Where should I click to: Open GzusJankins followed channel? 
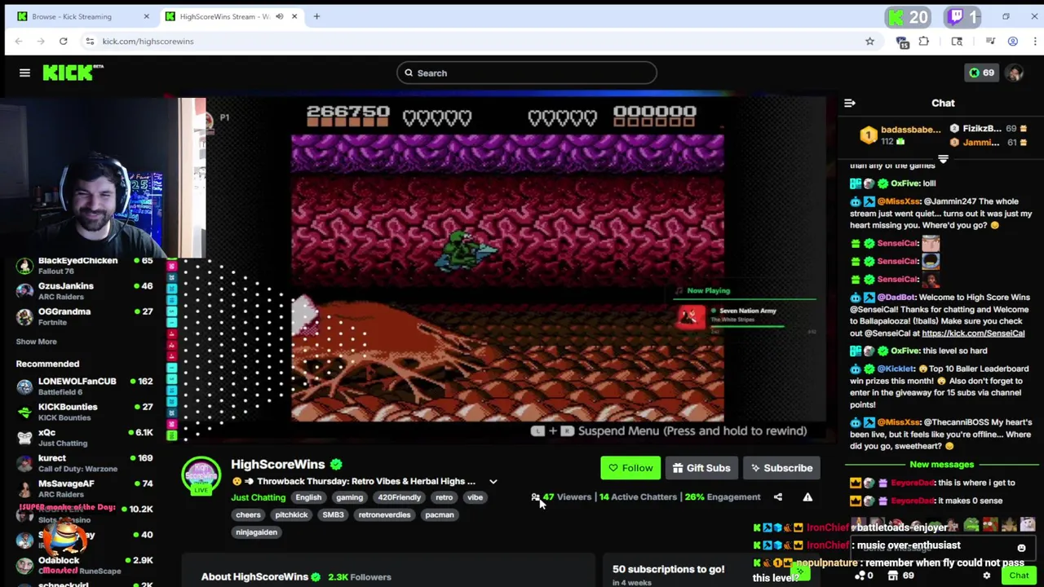pos(84,291)
